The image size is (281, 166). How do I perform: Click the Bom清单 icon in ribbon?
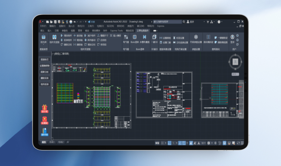(135, 37)
